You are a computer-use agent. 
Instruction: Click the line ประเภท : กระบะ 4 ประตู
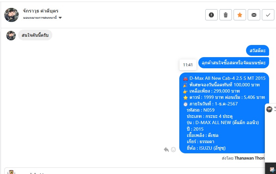(210, 117)
